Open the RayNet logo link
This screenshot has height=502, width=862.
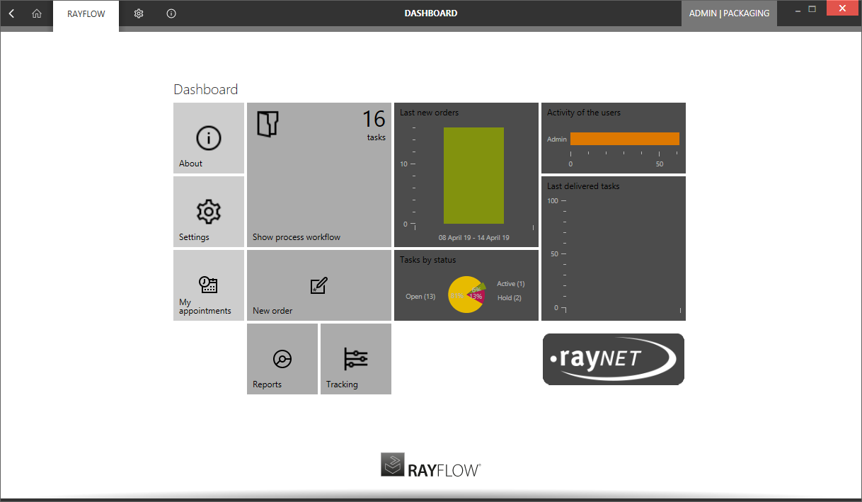point(613,359)
